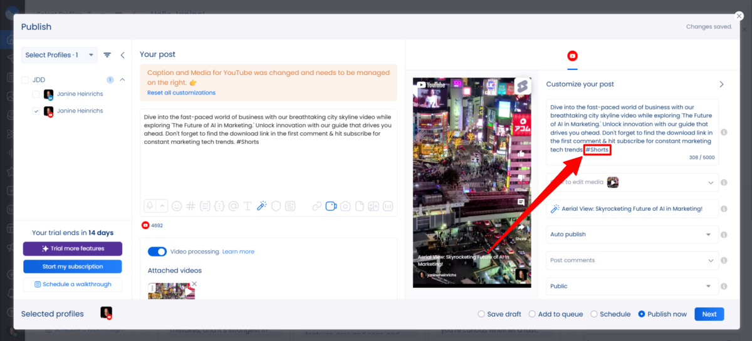Click the selected profile avatar in footer
Viewport: 752px width, 341px height.
point(107,313)
